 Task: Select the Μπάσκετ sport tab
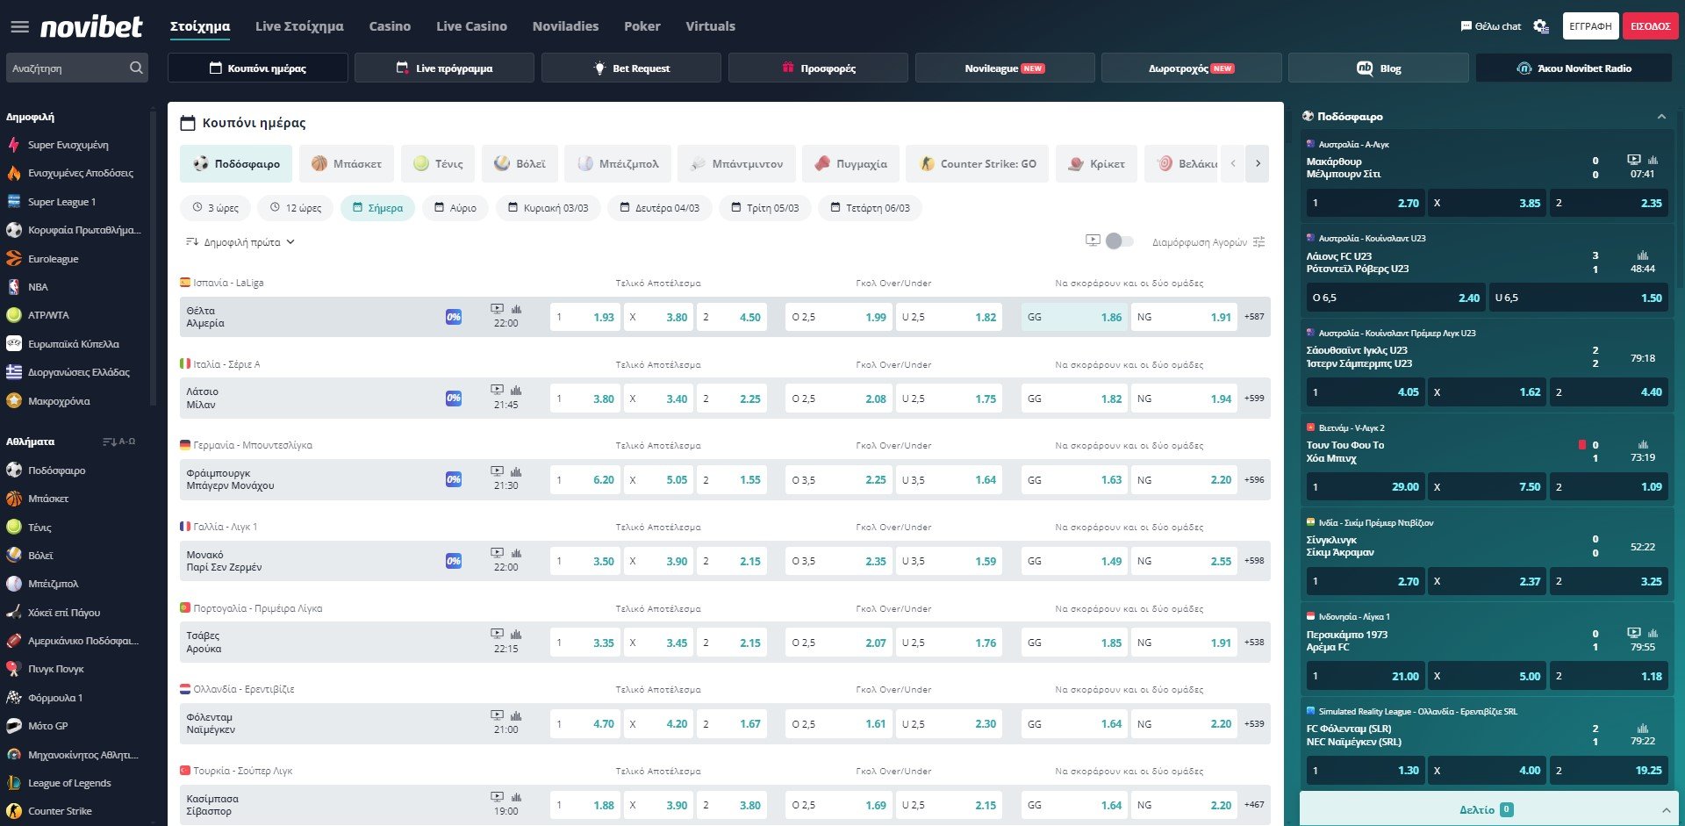[348, 164]
